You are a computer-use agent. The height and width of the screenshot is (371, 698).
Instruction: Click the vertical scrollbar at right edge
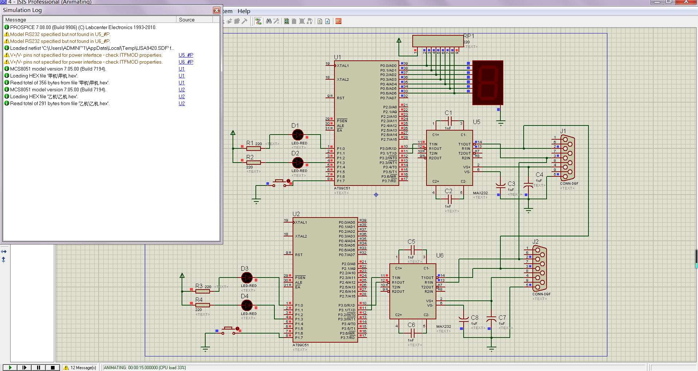click(x=696, y=258)
